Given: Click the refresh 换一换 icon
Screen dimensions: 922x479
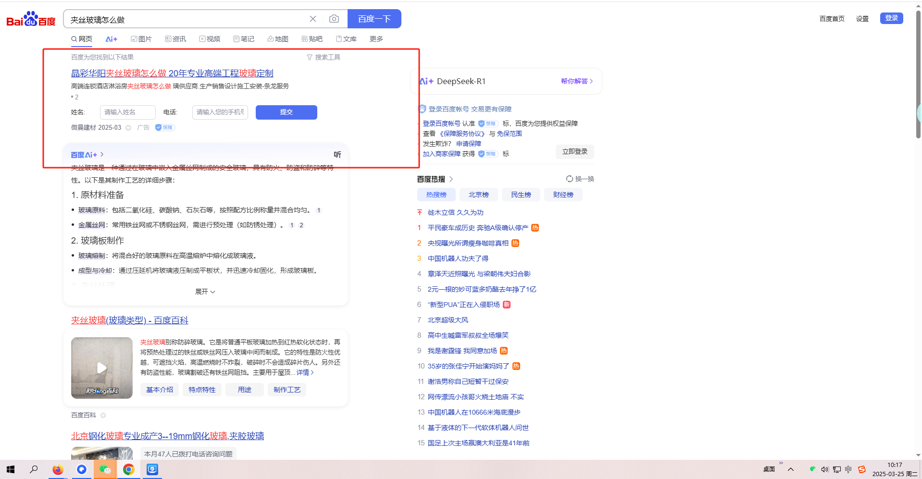Looking at the screenshot, I should point(570,179).
